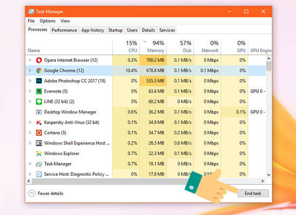Click the Service Host Diagnostic Policy icon
296x215 pixels.
39,174
